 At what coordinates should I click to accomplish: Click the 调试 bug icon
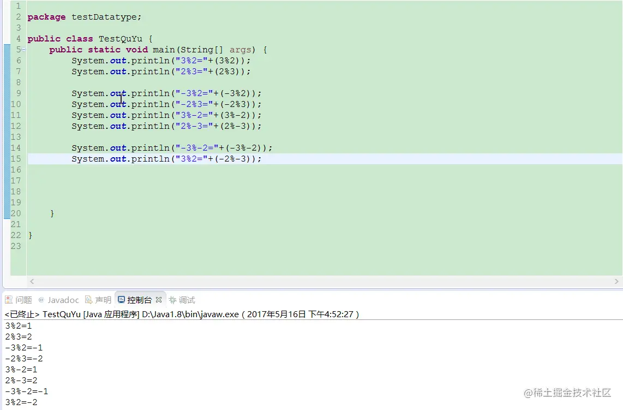(172, 300)
